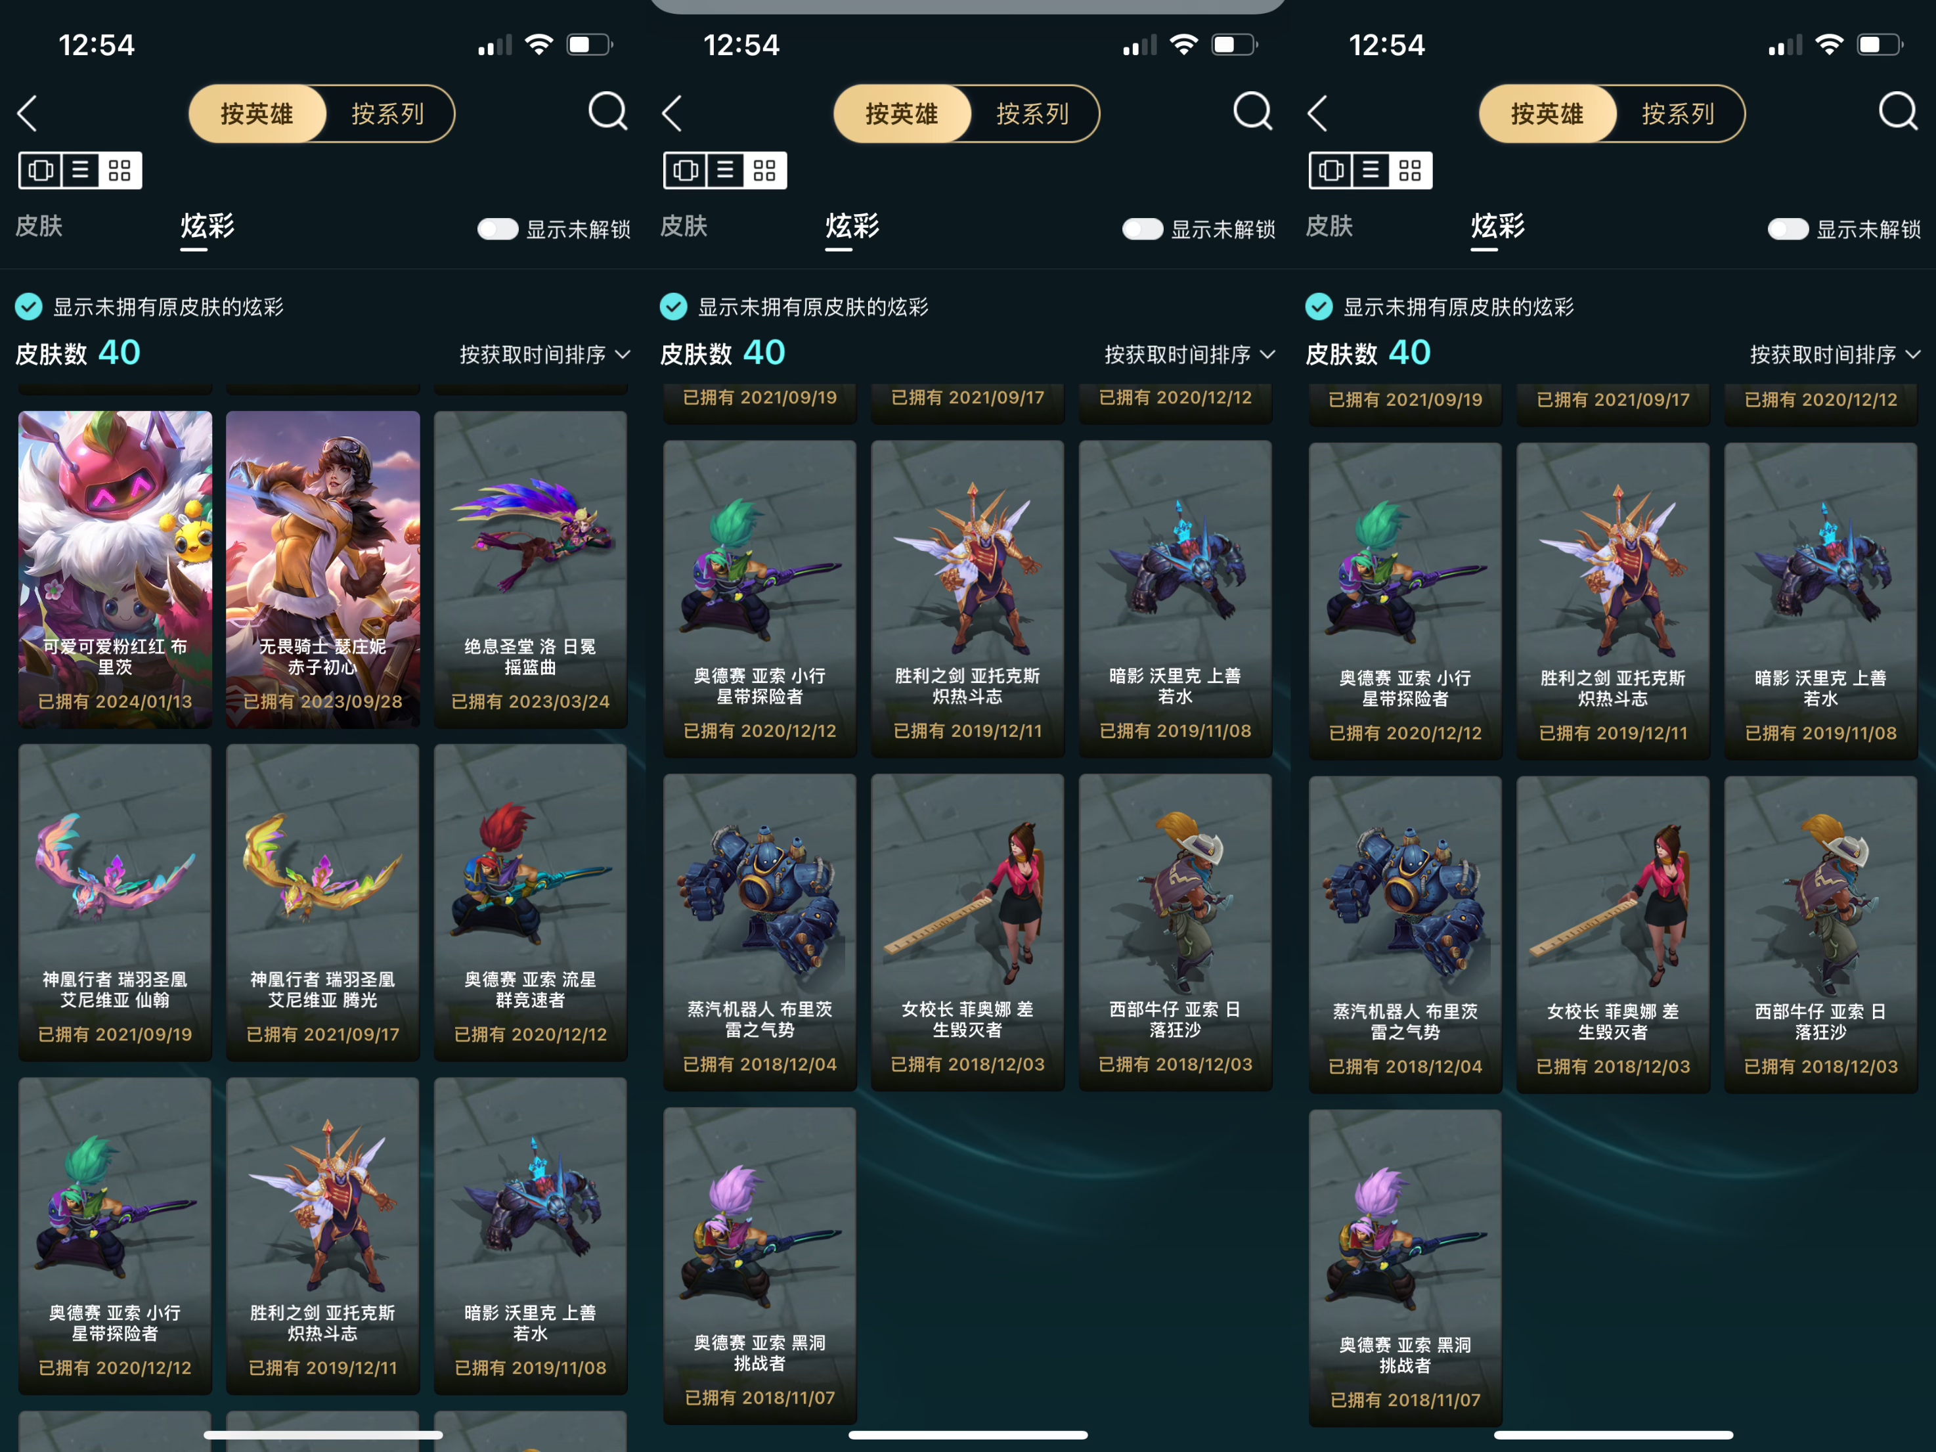Open 无畏骑士 瑟庄妮 赤子初心 skin card
The image size is (1936, 1452).
(323, 569)
